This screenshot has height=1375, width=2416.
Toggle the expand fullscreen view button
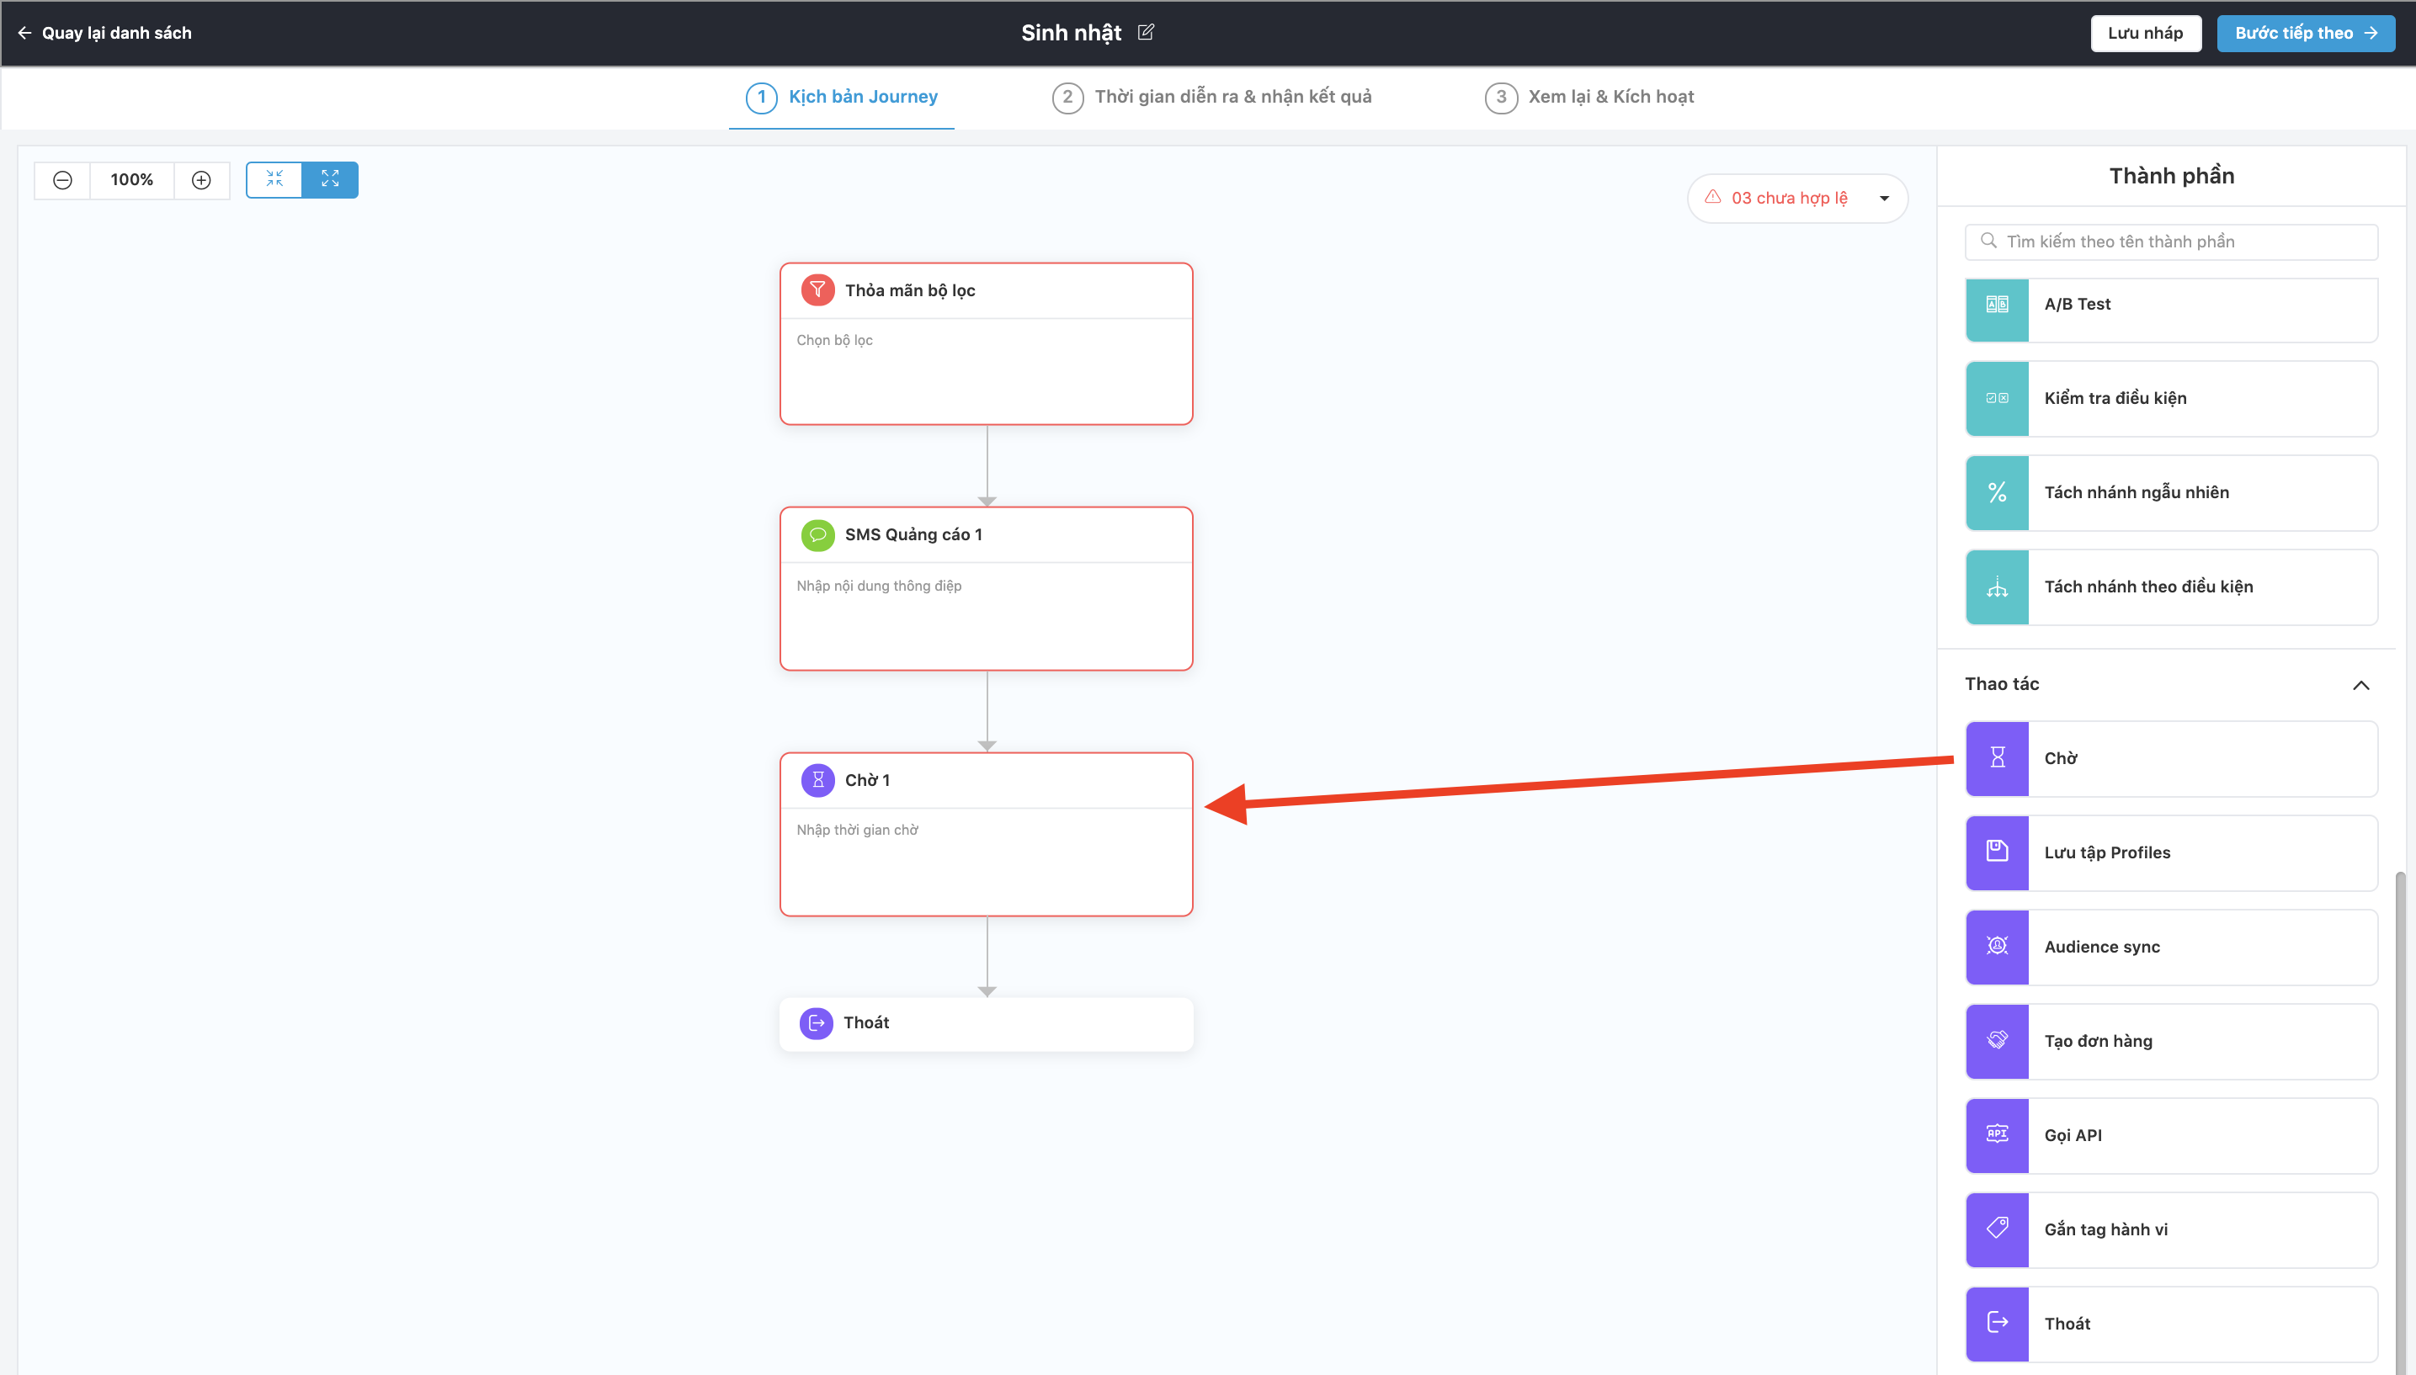pyautogui.click(x=330, y=179)
